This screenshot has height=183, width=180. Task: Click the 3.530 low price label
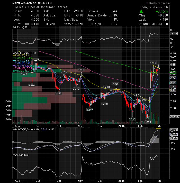pos(32,85)
